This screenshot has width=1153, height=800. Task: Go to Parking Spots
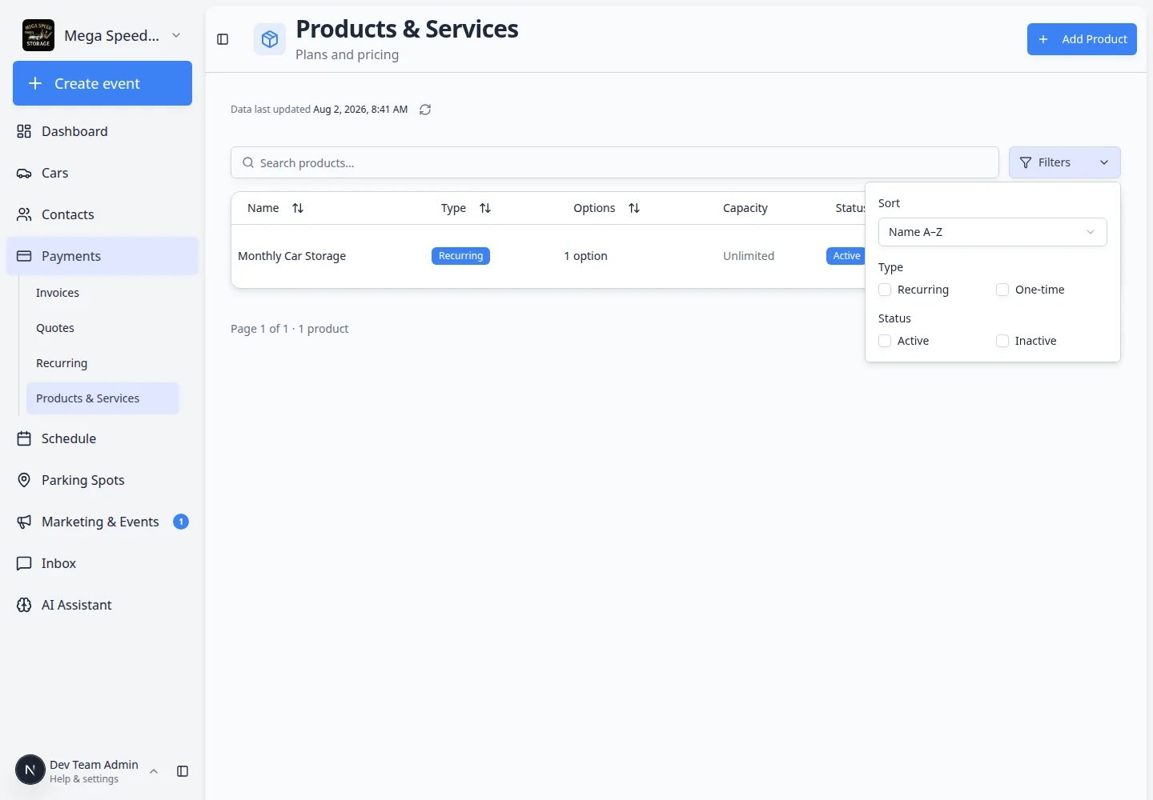point(102,480)
